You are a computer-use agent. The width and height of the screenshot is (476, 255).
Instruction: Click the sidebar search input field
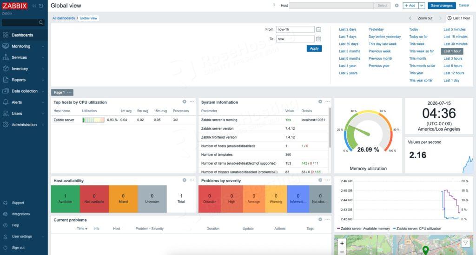tap(20, 22)
